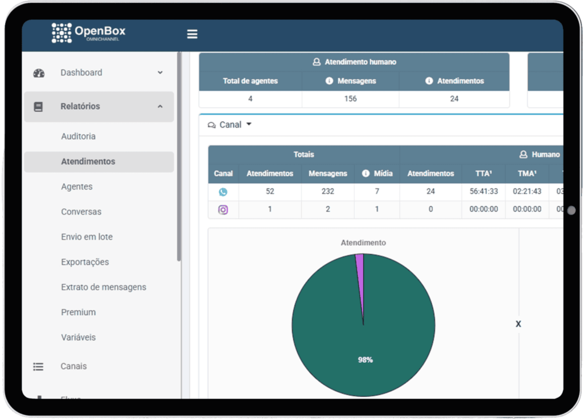Click the WhatsApp channel icon in table
Image resolution: width=583 pixels, height=419 pixels.
pos(223,192)
